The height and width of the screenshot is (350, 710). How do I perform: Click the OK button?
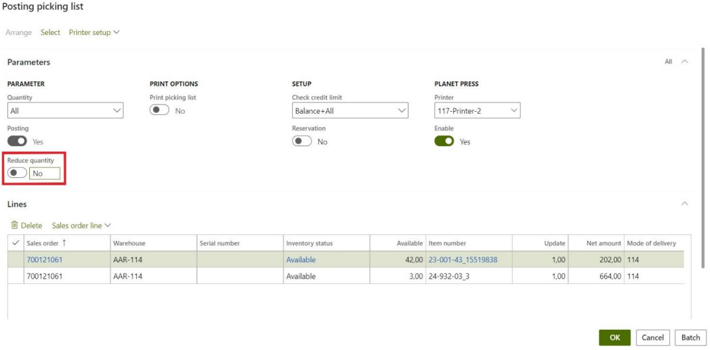click(x=615, y=337)
